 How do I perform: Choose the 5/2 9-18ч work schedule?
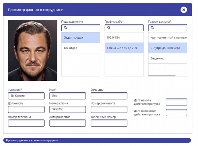[124, 38]
